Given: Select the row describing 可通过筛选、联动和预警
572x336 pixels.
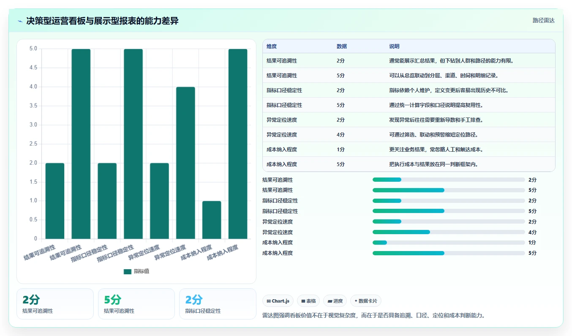Looking at the screenshot, I should pos(409,135).
